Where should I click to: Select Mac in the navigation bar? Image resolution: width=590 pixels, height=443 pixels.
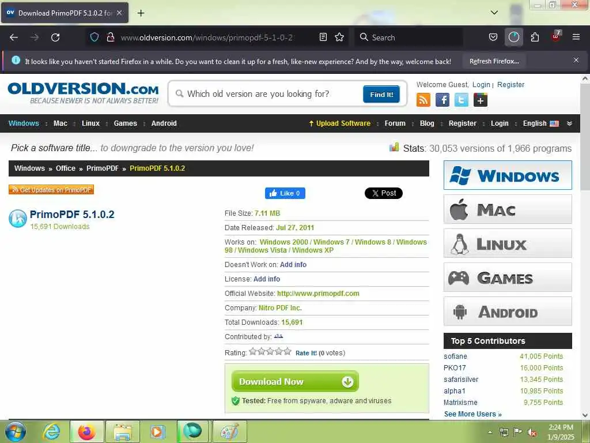60,123
